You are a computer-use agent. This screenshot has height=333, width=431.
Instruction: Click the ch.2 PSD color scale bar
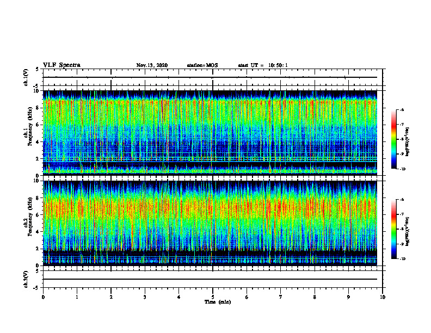[394, 229]
